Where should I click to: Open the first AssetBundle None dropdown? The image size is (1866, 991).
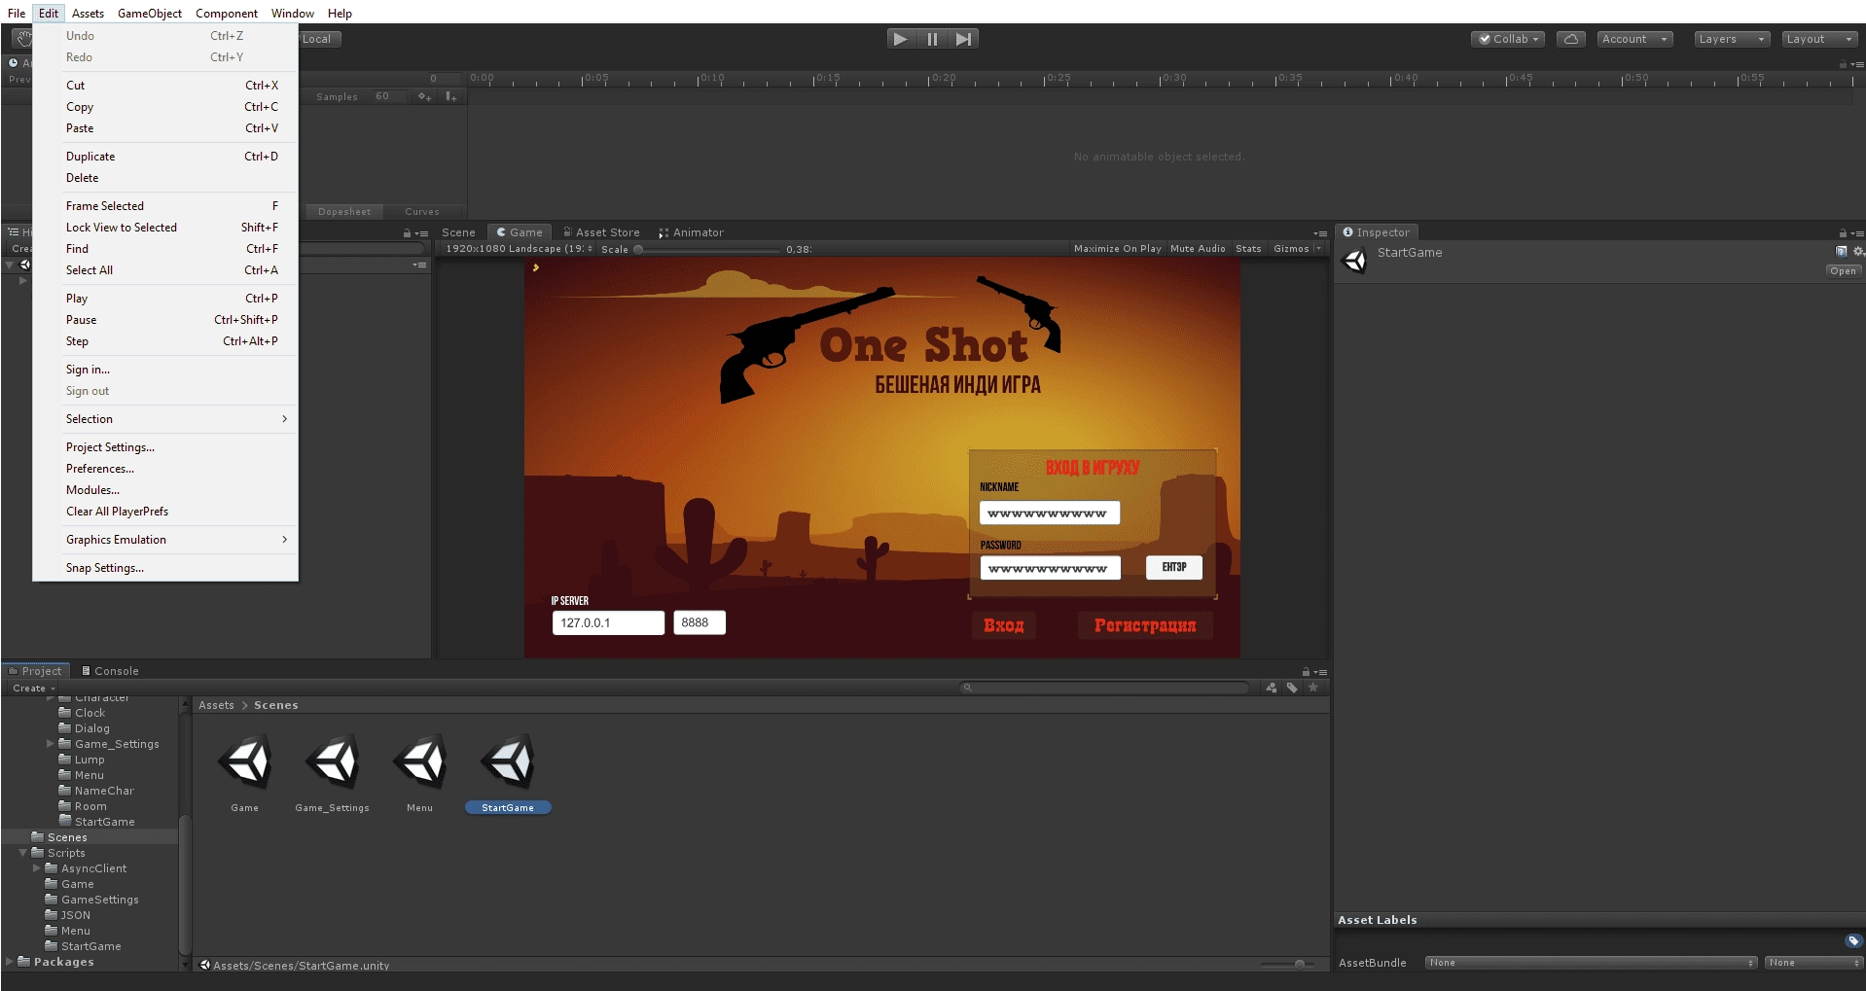[x=1591, y=963]
